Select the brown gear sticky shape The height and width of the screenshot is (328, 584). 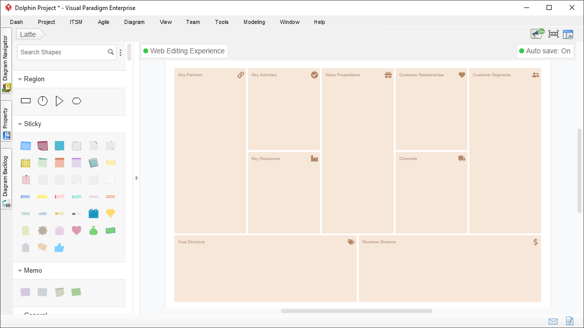click(x=42, y=231)
